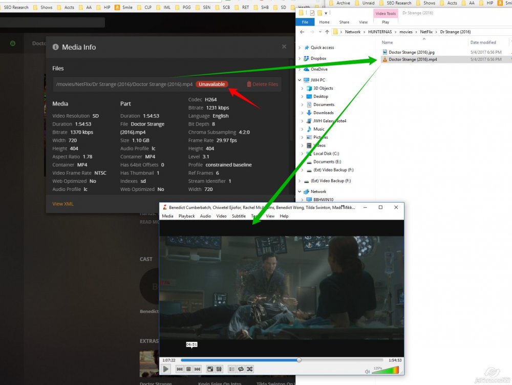Click the Video Tools contextual tab

coord(386,13)
